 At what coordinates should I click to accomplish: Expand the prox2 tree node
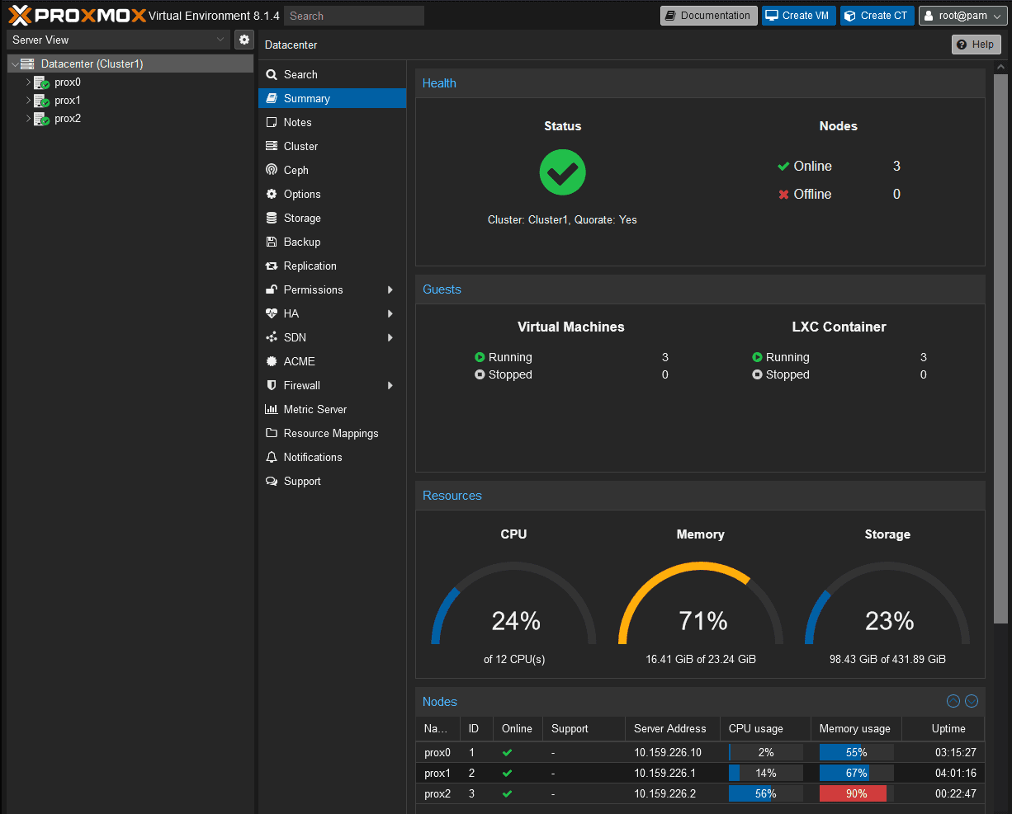28,119
